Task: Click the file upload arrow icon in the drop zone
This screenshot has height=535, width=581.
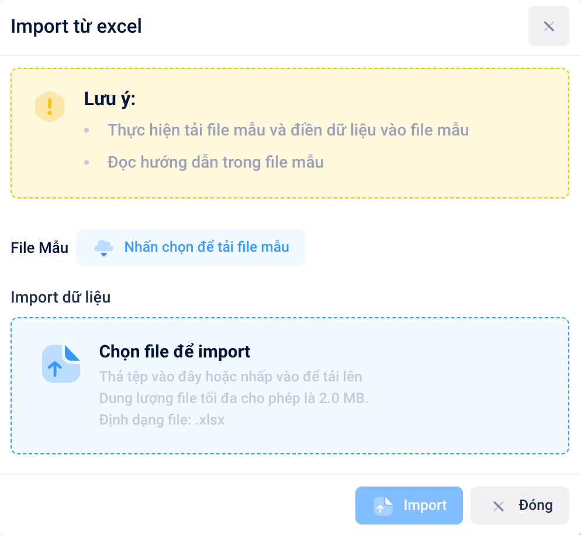Action: coord(61,363)
